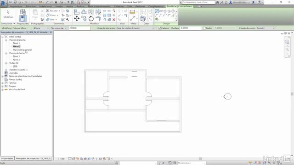Select the {3D} view

15,66
